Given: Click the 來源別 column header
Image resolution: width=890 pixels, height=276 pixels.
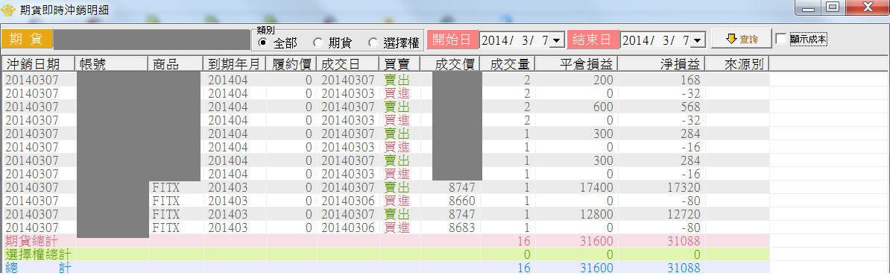Looking at the screenshot, I should click(x=736, y=63).
